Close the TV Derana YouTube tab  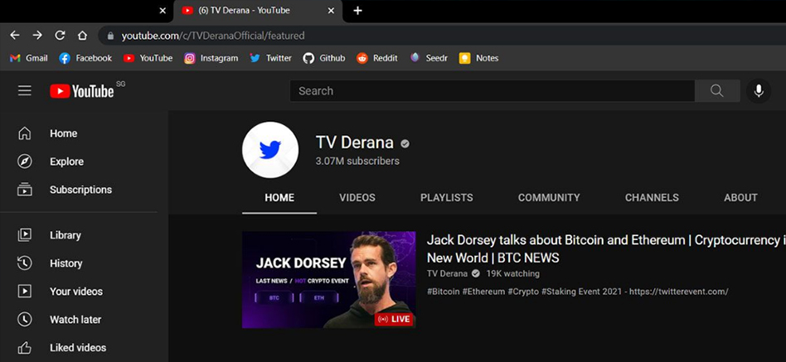click(331, 11)
